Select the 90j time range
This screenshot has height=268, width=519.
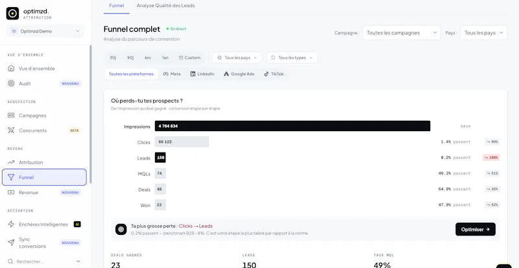[130, 58]
